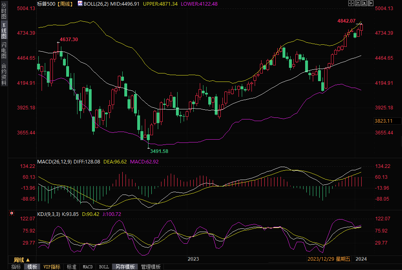This screenshot has width=402, height=270.
Task: Select the 指标 bottom tab
Action: coord(16,267)
